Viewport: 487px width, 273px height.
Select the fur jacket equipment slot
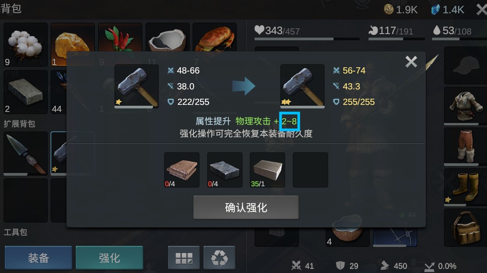coord(465,106)
